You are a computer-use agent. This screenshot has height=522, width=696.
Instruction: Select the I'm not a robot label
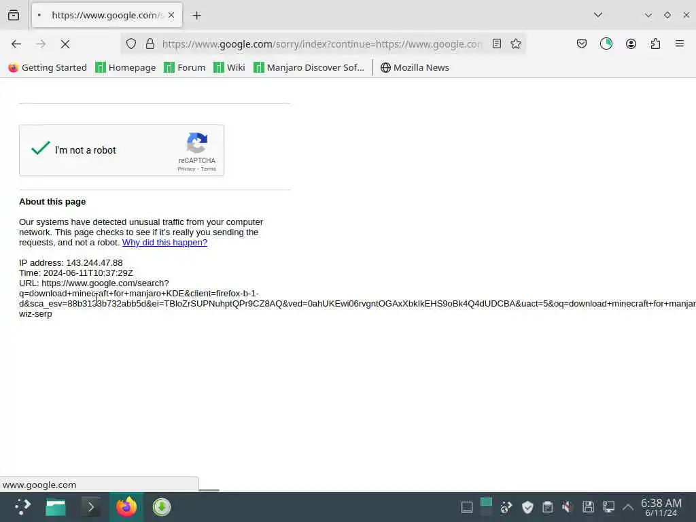(85, 150)
